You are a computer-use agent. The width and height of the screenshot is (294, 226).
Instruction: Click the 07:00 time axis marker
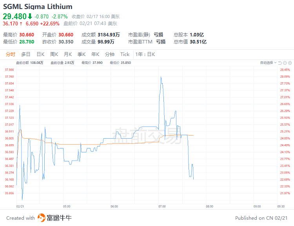click(x=162, y=206)
